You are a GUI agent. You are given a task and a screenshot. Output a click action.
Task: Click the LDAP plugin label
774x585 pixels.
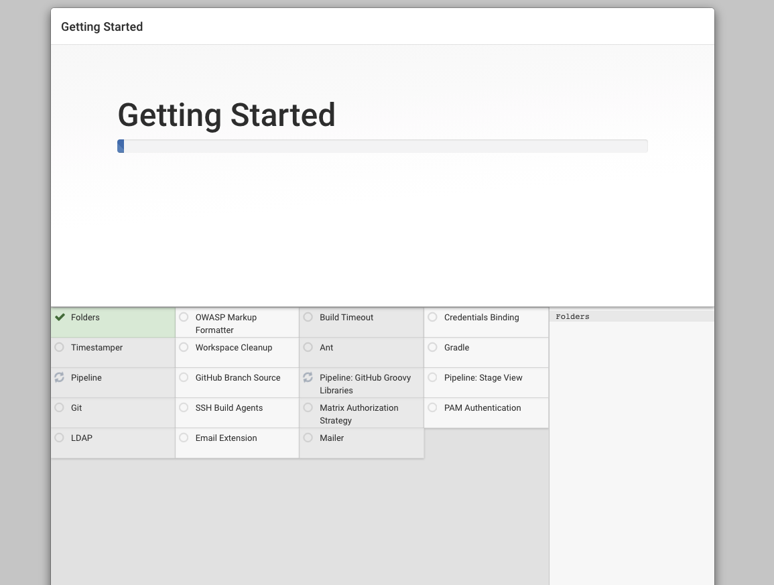pos(82,438)
